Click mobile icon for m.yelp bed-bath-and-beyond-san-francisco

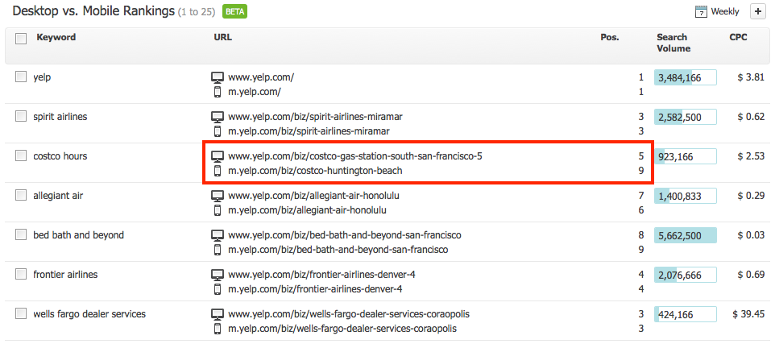click(218, 250)
